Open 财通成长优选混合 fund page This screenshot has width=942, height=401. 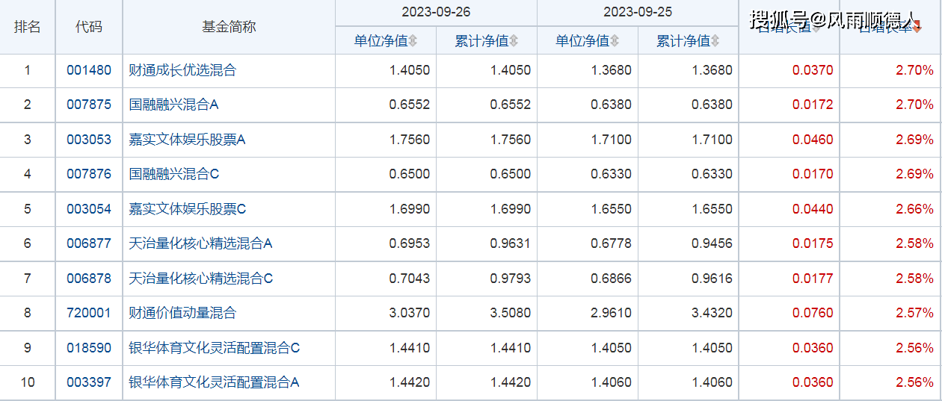point(182,70)
